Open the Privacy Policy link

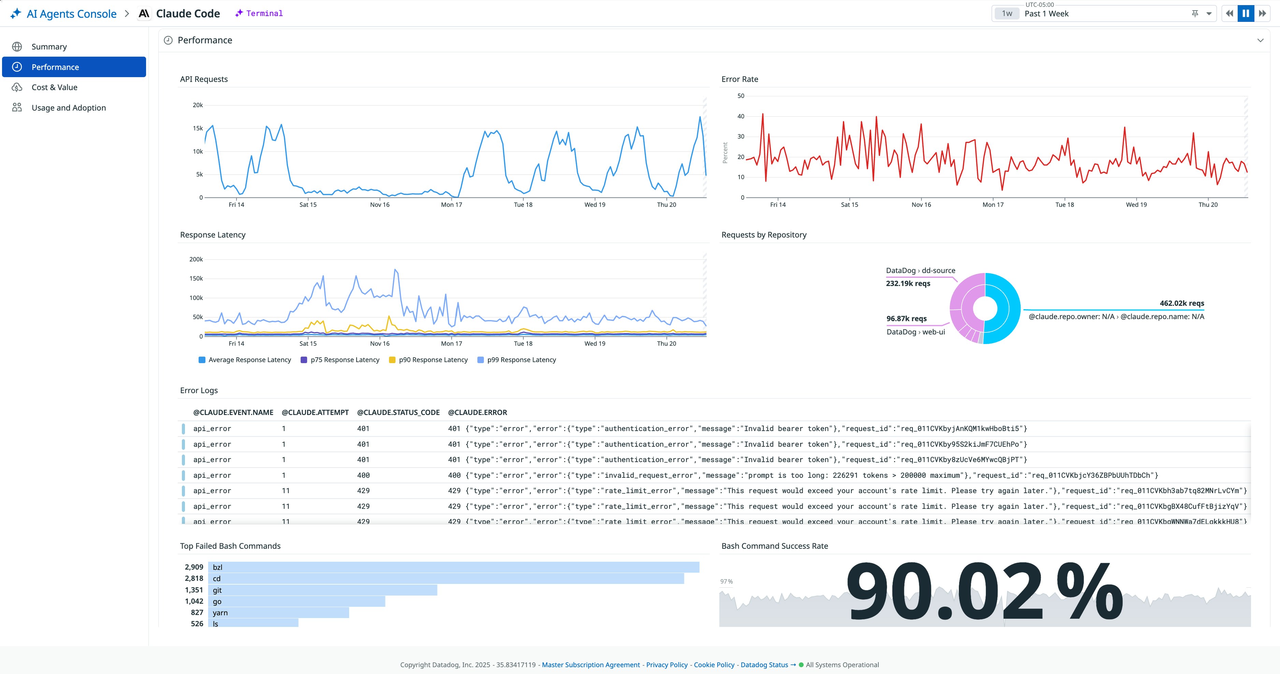tap(666, 664)
